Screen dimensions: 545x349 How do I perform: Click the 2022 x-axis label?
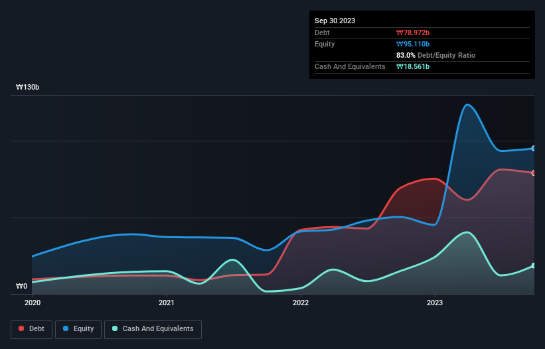click(301, 303)
